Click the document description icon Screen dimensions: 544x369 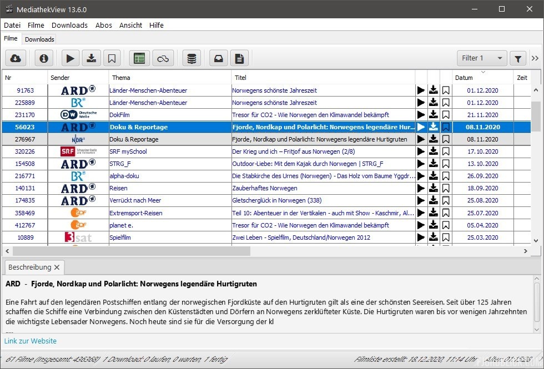coord(239,58)
